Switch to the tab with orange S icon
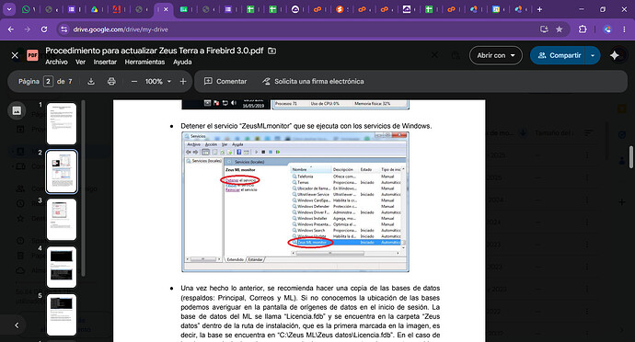This screenshot has width=635, height=342. click(340, 9)
